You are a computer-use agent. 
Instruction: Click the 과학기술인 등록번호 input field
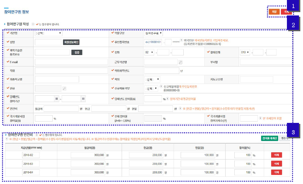pos(52,52)
